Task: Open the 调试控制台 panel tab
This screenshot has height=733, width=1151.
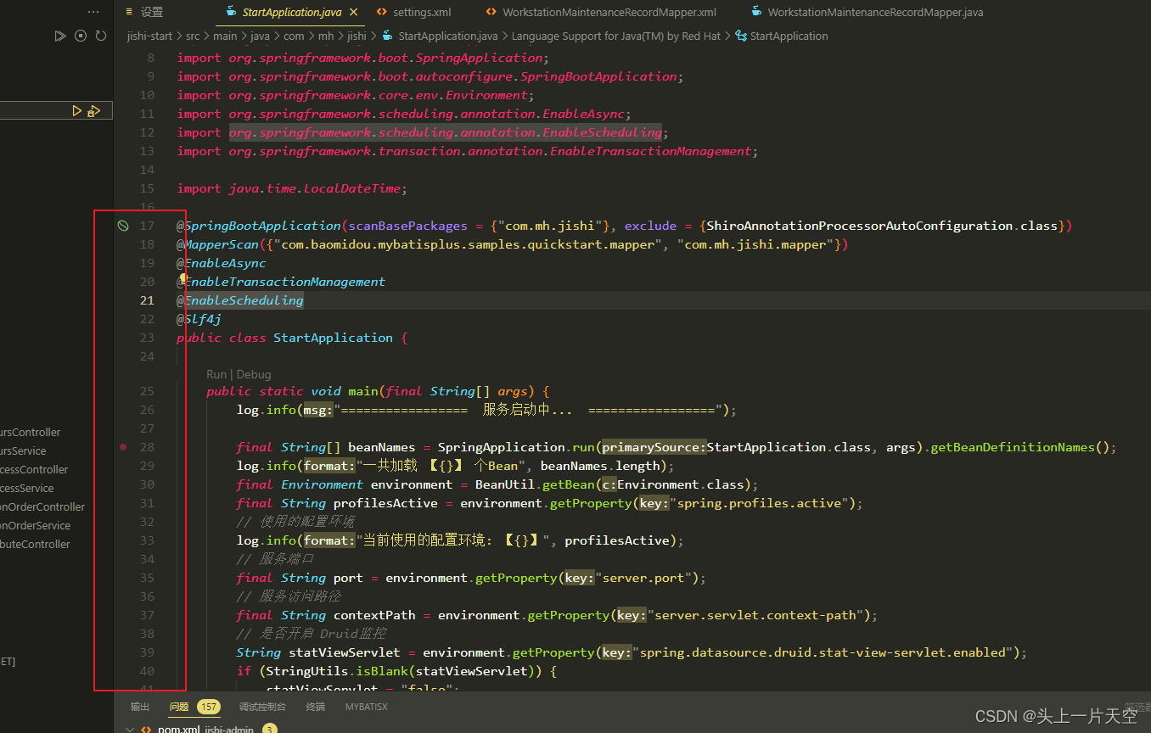Action: coord(262,707)
